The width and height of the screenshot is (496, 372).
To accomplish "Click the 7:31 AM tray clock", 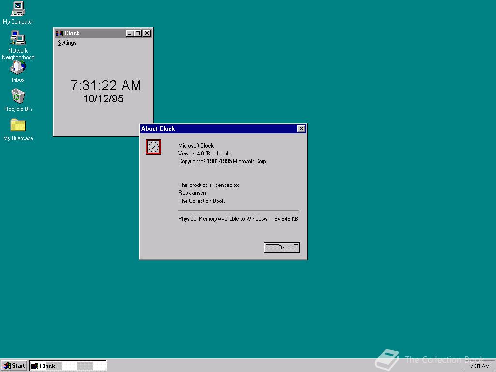I will point(480,366).
